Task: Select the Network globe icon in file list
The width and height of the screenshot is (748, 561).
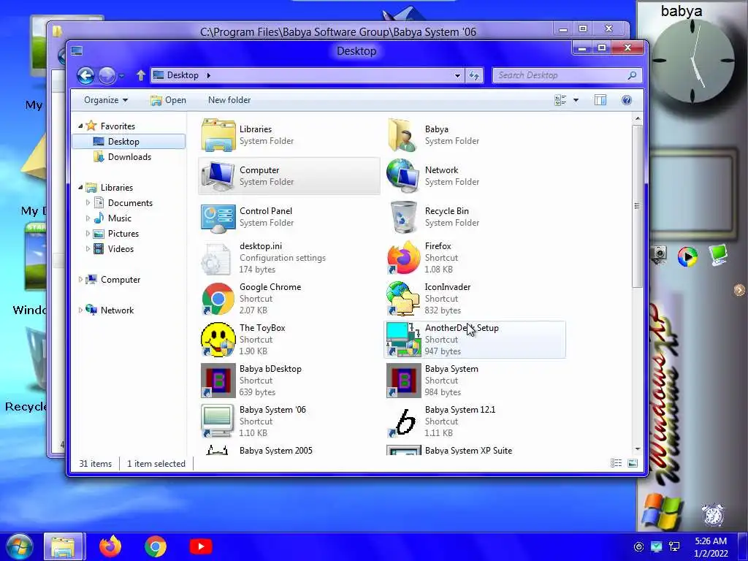Action: [403, 176]
